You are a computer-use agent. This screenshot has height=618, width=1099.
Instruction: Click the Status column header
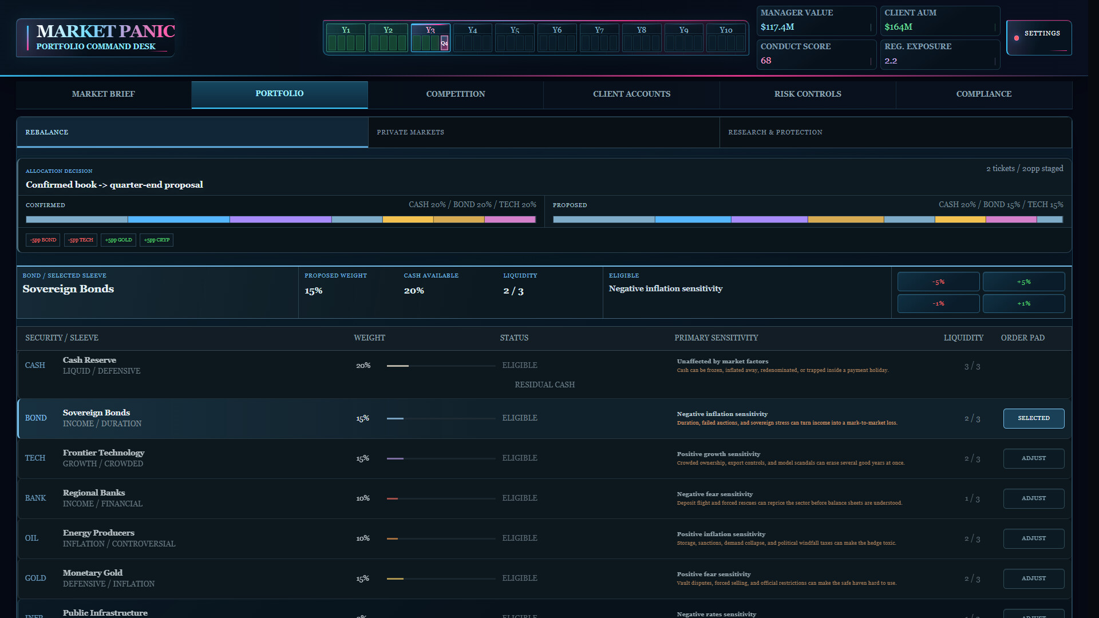click(x=514, y=338)
